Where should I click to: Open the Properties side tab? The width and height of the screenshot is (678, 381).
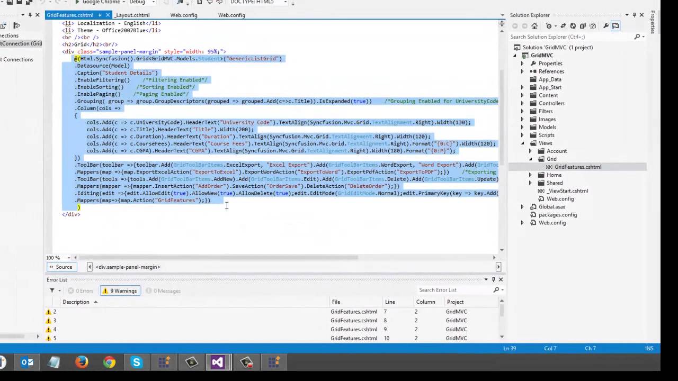pos(654,22)
